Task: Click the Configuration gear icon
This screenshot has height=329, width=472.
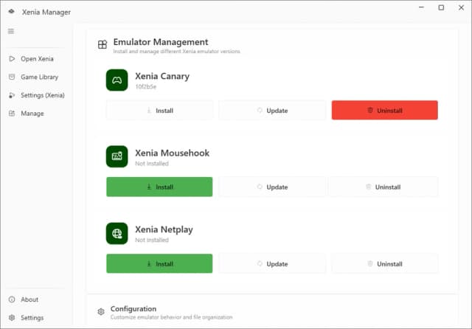Action: coord(101,311)
